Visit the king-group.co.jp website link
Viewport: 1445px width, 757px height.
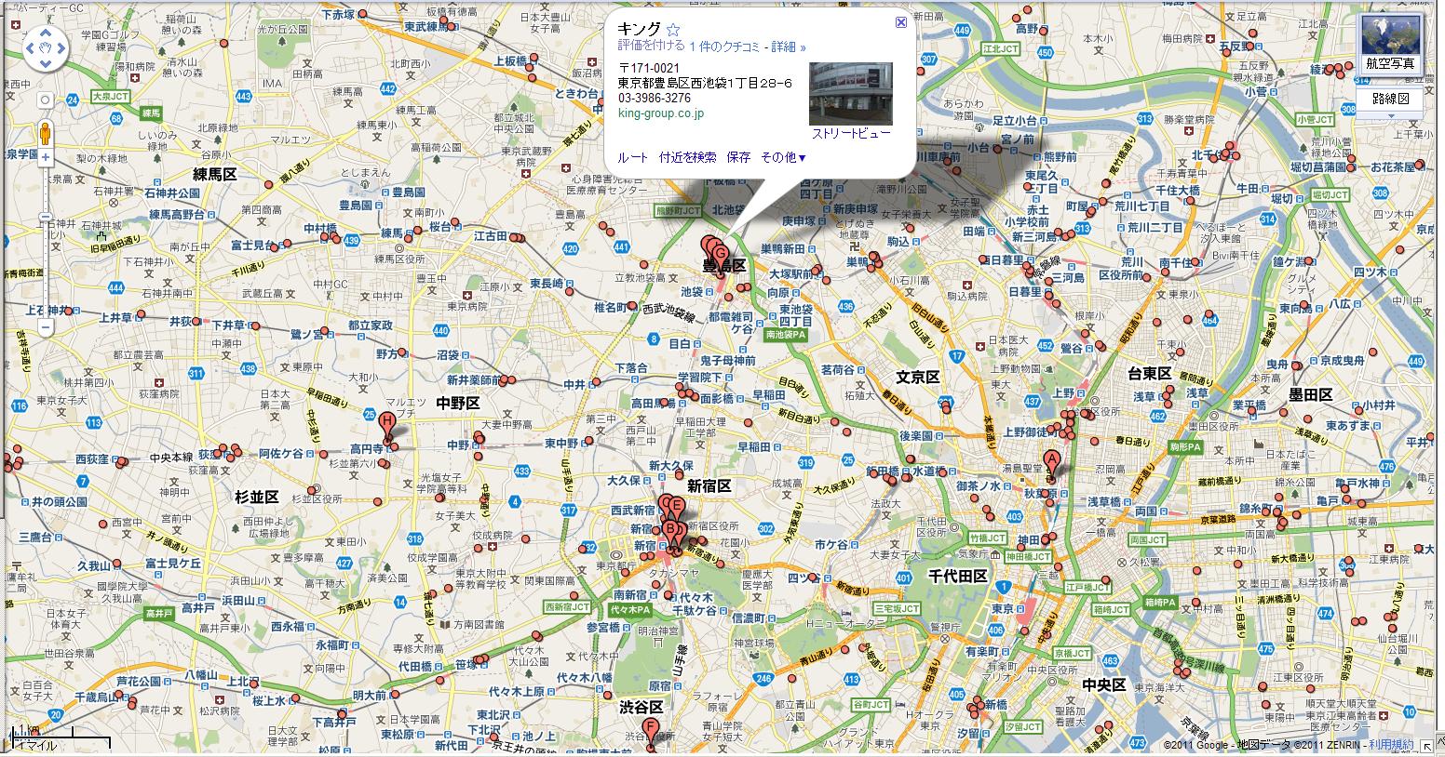(661, 113)
